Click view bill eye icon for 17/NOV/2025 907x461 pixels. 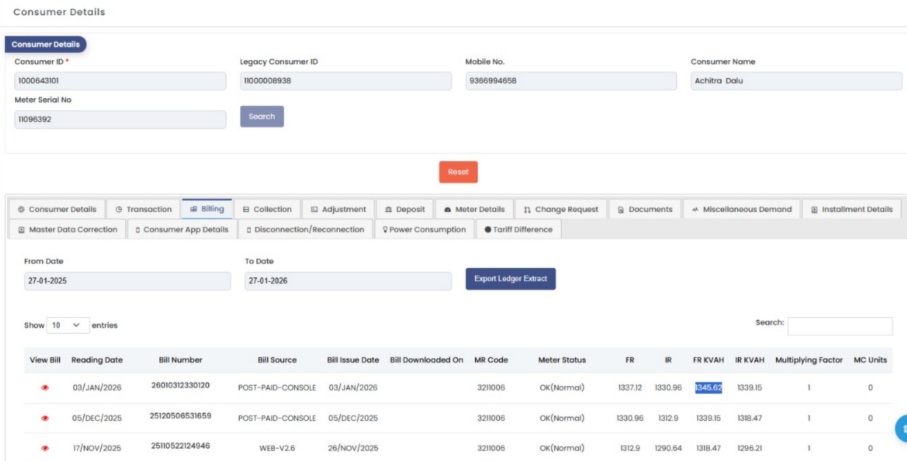pos(45,449)
